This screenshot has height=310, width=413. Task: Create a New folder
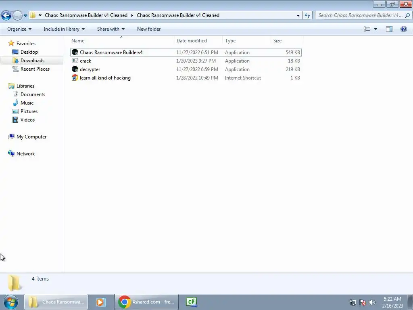[149, 29]
